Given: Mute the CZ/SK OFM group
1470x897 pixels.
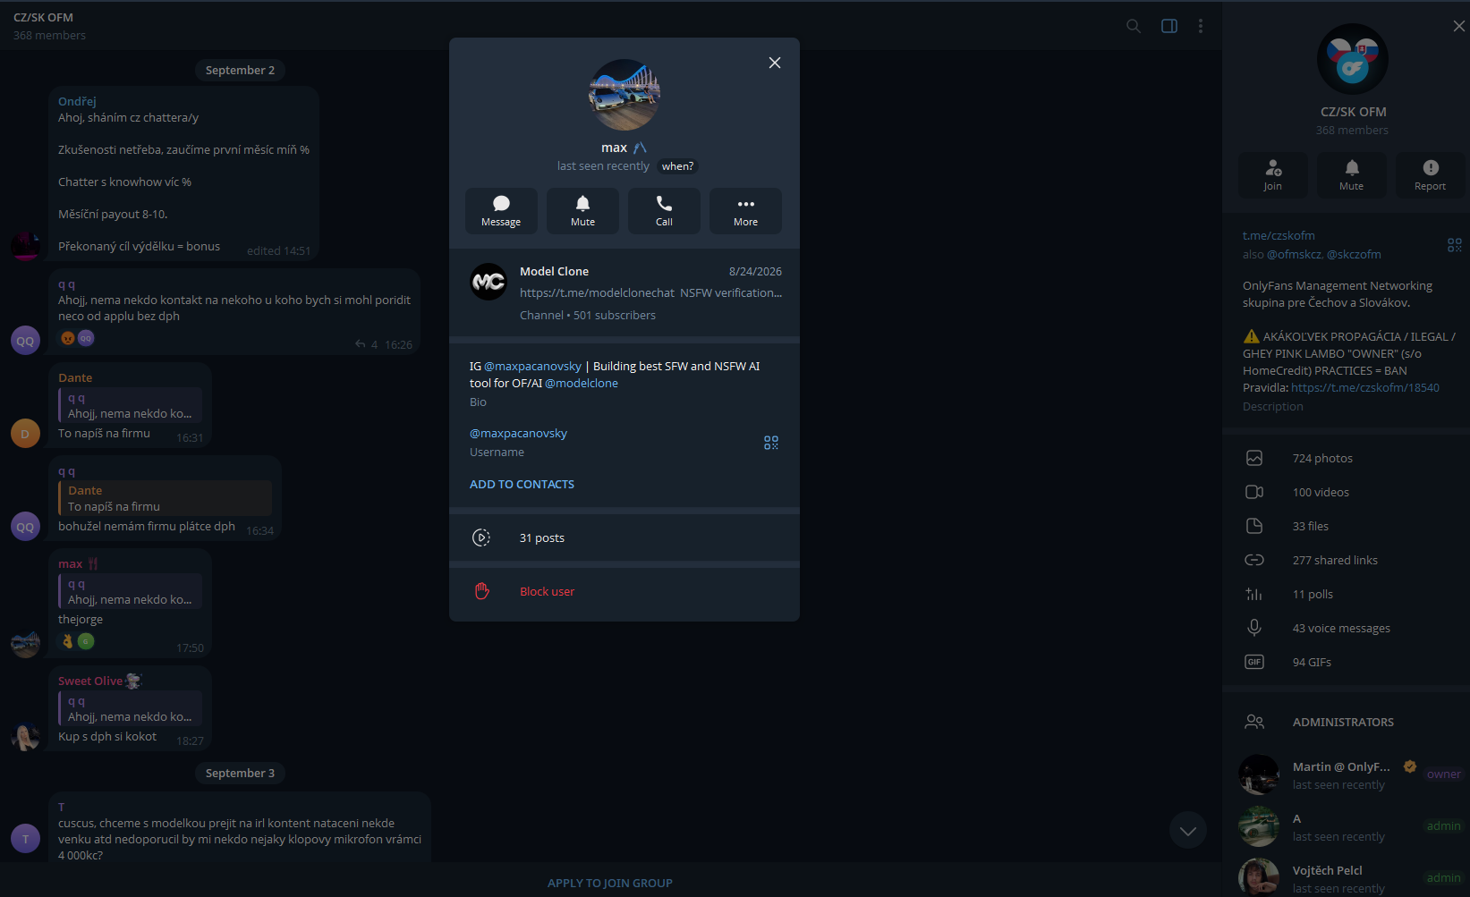Looking at the screenshot, I should 1352,174.
